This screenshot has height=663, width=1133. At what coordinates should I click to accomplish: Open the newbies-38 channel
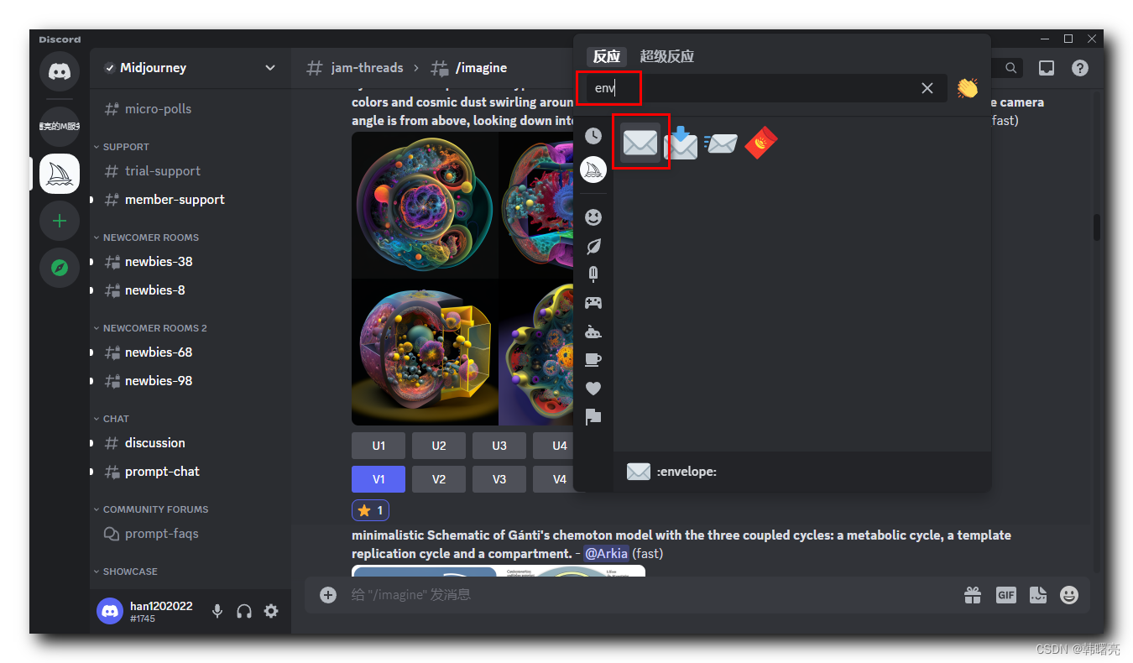[191, 262]
